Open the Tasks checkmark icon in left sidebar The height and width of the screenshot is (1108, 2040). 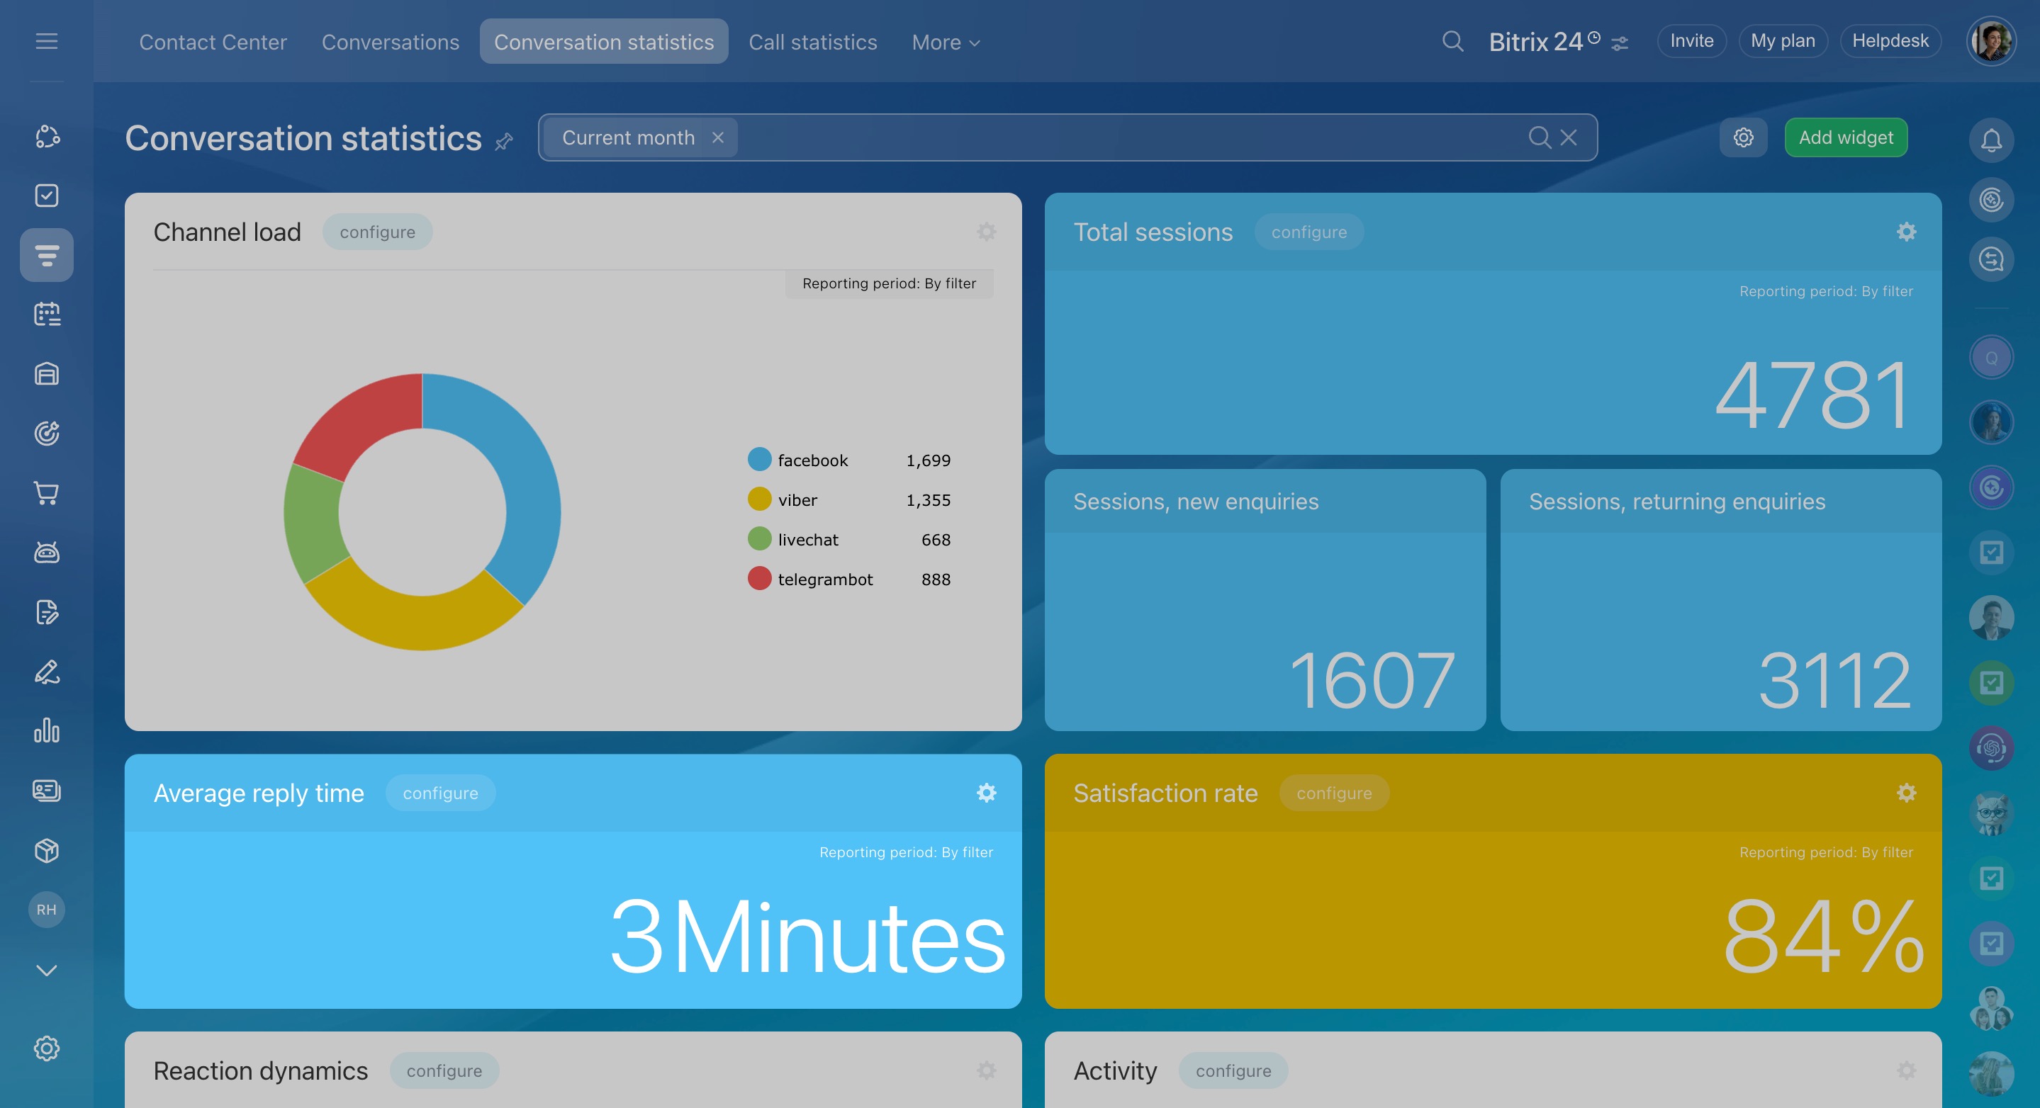pyautogui.click(x=47, y=196)
